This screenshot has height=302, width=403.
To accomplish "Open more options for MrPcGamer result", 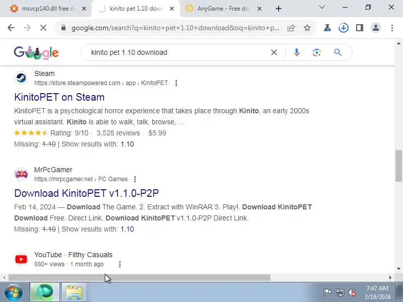I will pos(135,179).
